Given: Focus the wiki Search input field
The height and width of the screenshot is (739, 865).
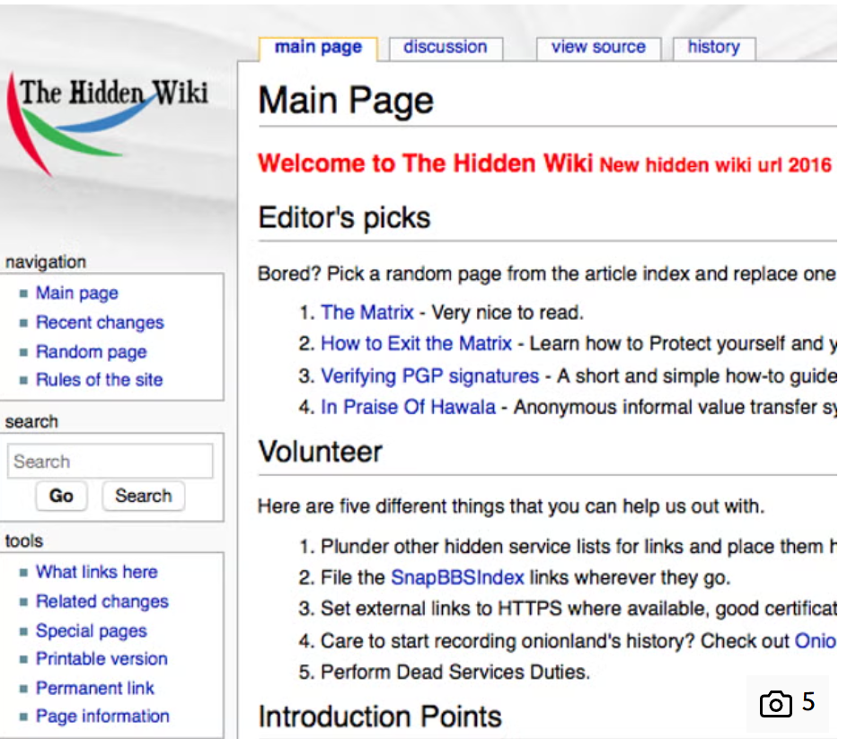Looking at the screenshot, I should [x=110, y=461].
